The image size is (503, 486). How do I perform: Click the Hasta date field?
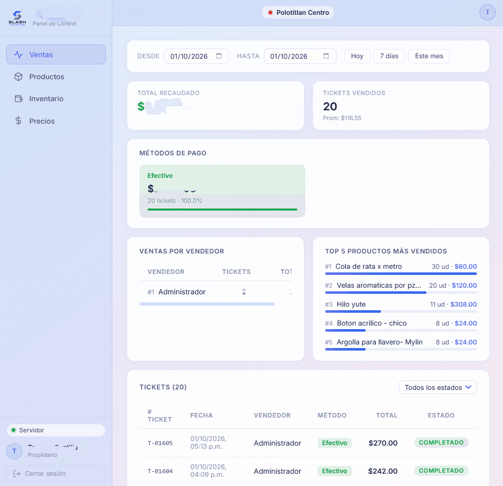pos(300,56)
